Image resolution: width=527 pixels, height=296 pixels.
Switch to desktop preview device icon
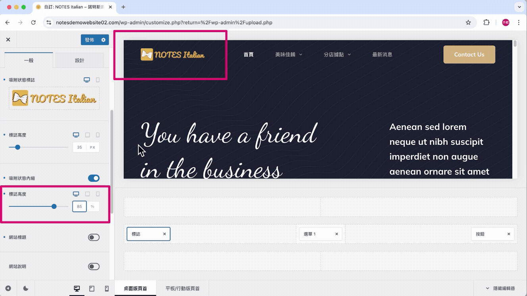[77, 289]
